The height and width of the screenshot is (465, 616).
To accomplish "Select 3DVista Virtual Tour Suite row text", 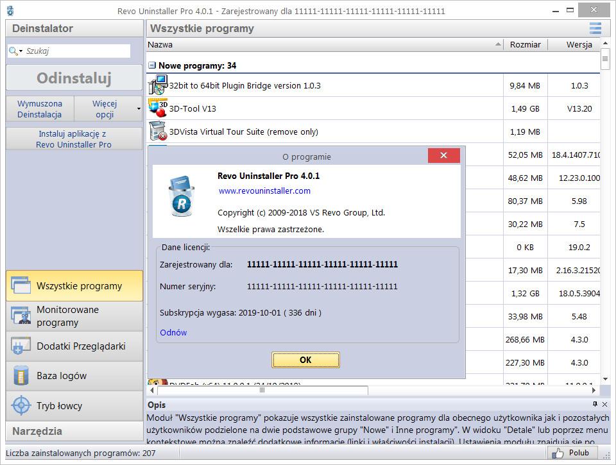I will pyautogui.click(x=244, y=132).
